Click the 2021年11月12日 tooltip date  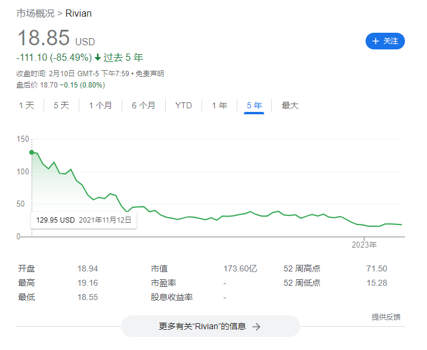point(105,220)
